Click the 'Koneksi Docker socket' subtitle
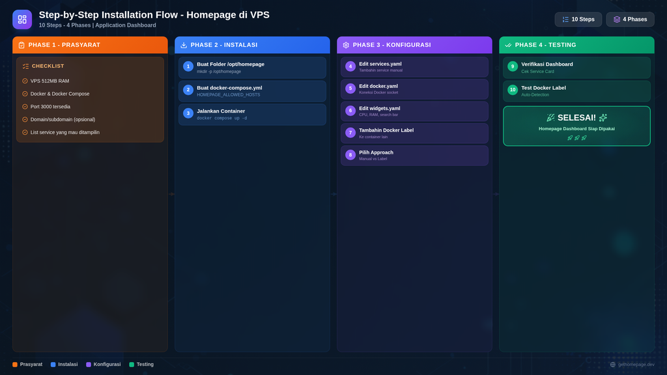The width and height of the screenshot is (667, 375). 378,92
